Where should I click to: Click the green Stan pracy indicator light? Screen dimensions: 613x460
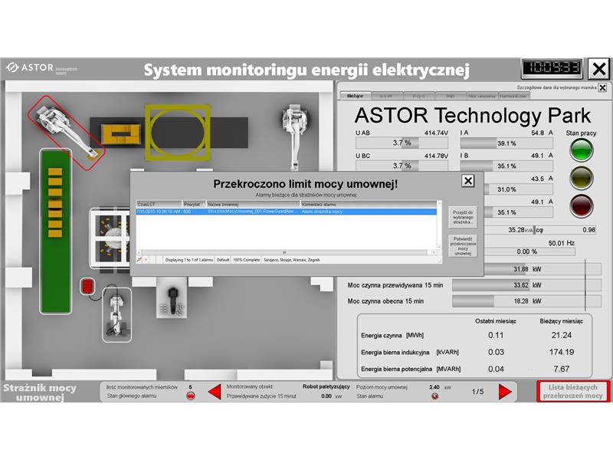(x=582, y=150)
